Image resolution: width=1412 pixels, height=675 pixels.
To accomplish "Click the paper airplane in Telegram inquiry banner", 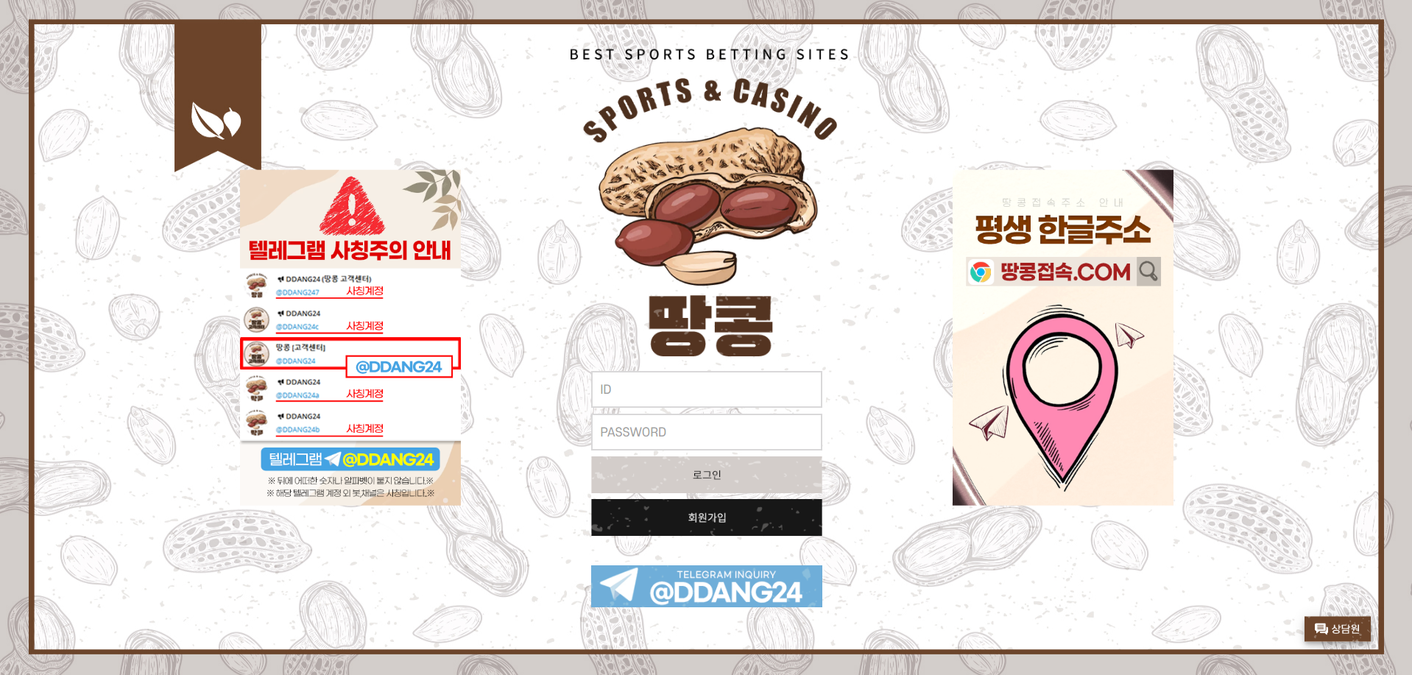I will pyautogui.click(x=618, y=586).
